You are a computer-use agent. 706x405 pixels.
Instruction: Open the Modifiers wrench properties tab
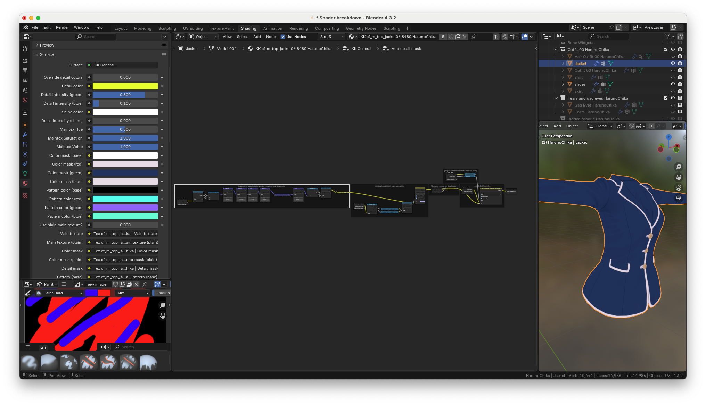(25, 135)
